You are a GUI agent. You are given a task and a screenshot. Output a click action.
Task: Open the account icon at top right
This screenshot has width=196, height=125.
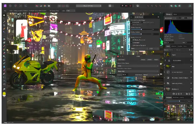coord(190,6)
